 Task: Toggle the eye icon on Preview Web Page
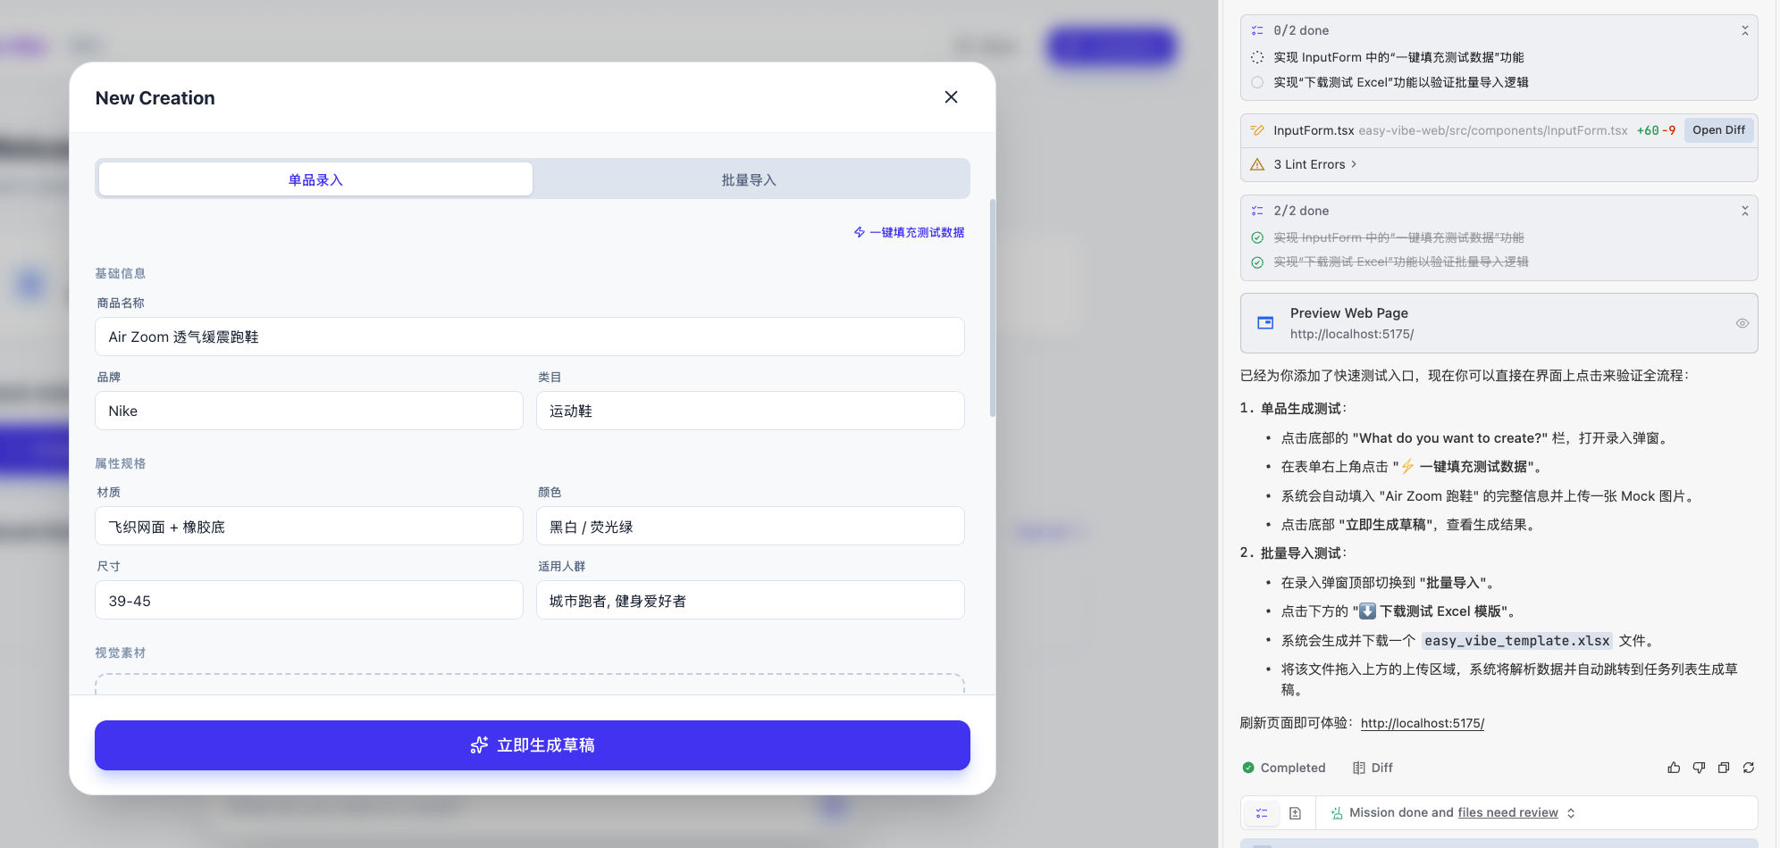(x=1742, y=323)
